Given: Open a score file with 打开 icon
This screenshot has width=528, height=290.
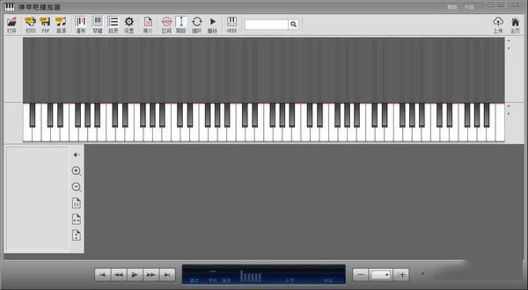Looking at the screenshot, I should (12, 25).
